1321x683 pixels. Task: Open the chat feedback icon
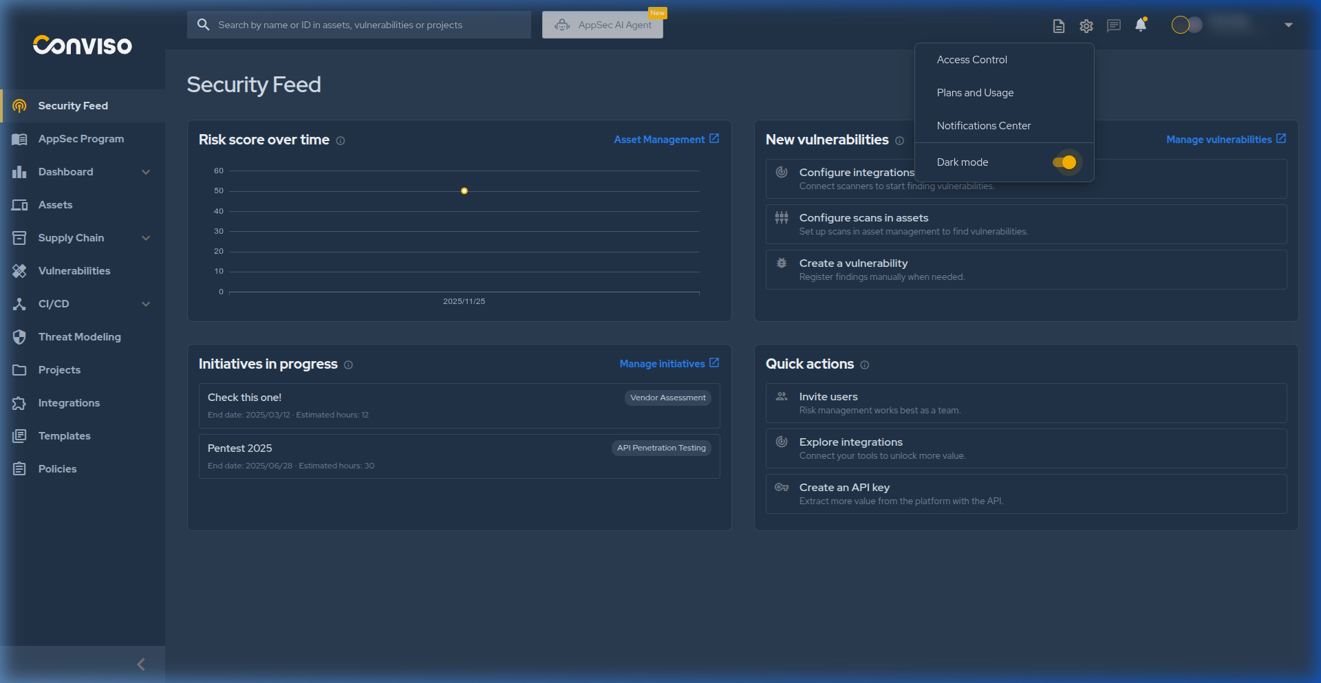click(1113, 26)
